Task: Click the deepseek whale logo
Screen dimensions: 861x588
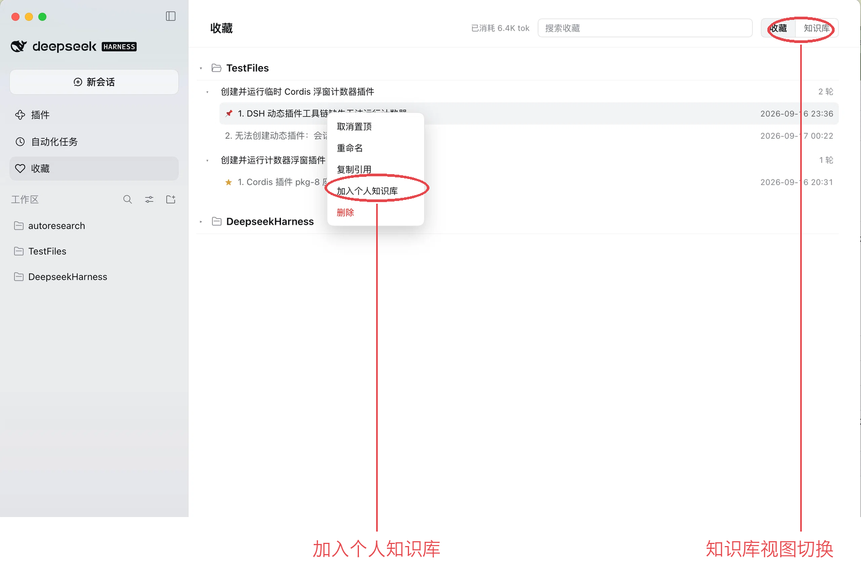Action: click(19, 46)
